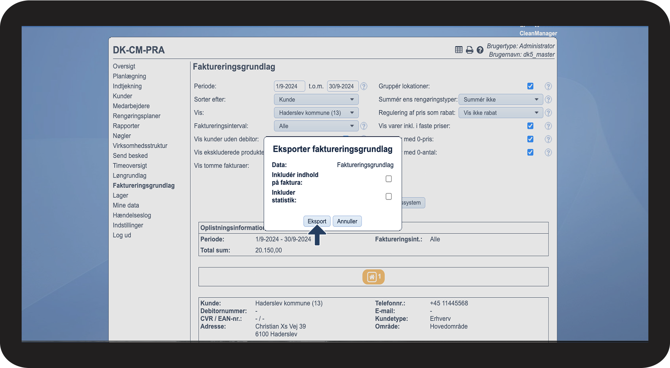Tick the Inkluder statistik checkbox
Viewport: 670px width, 368px height.
[x=389, y=196]
